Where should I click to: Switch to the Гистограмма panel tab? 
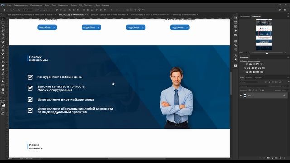click(x=245, y=16)
